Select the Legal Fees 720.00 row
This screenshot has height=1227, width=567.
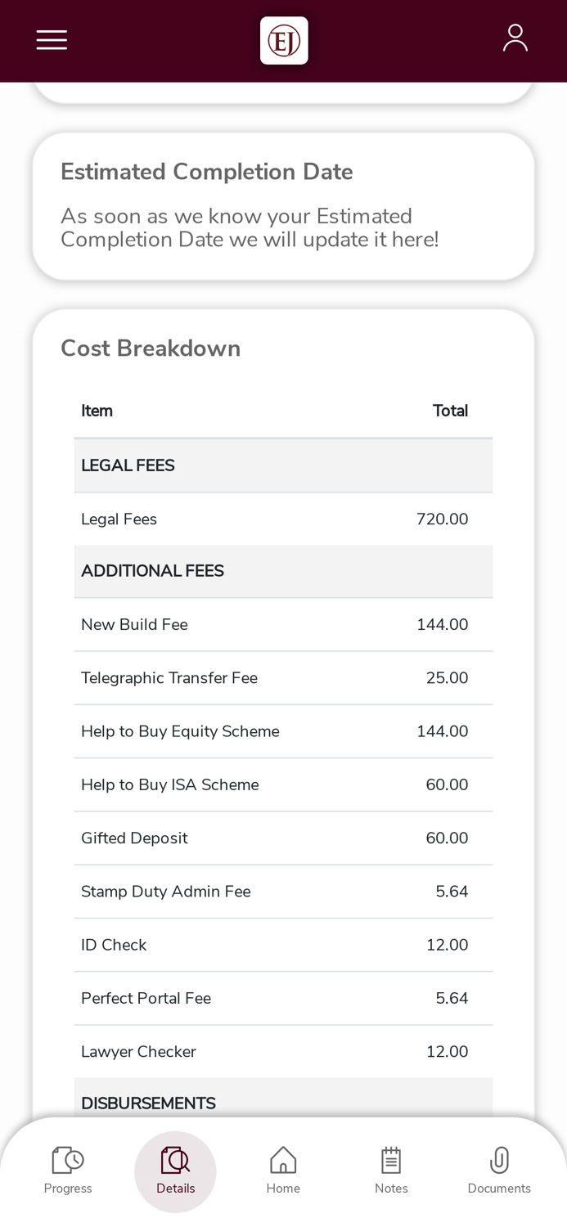pyautogui.click(x=283, y=519)
